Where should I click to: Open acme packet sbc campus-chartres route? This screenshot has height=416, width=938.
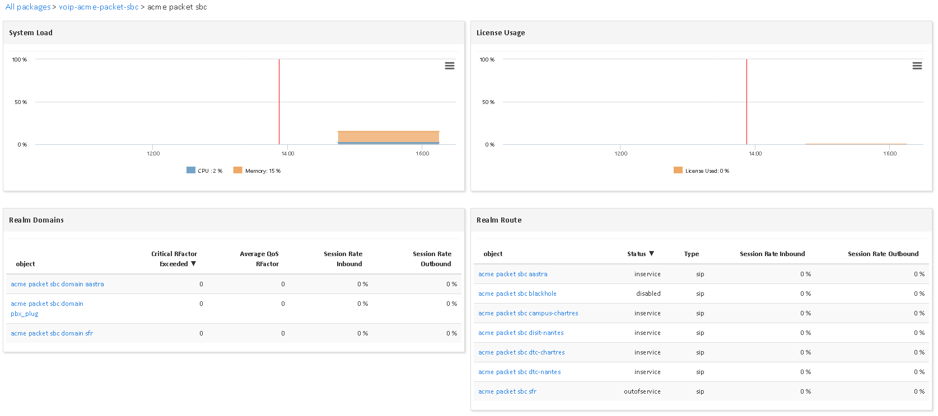click(x=528, y=313)
